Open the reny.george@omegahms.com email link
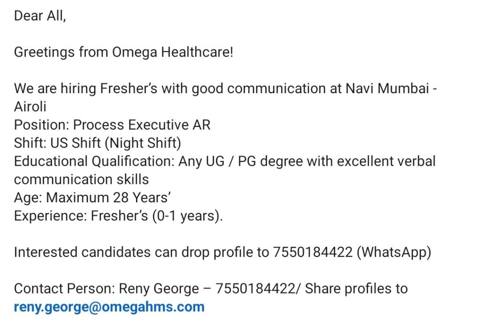 coord(109,307)
